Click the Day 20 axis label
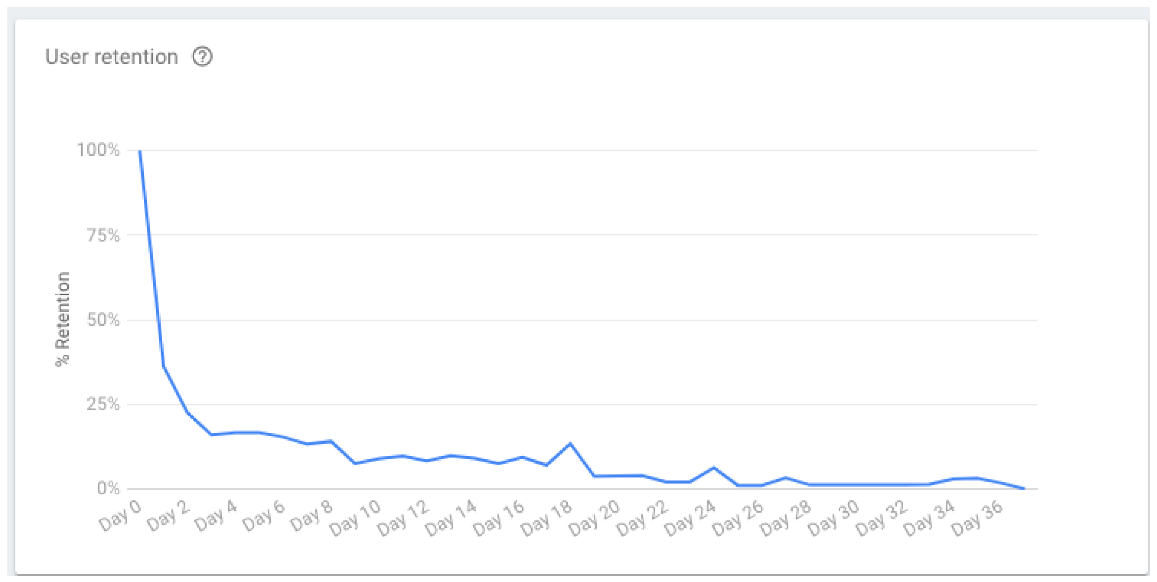Screen dimensions: 1157x582 (x=594, y=518)
